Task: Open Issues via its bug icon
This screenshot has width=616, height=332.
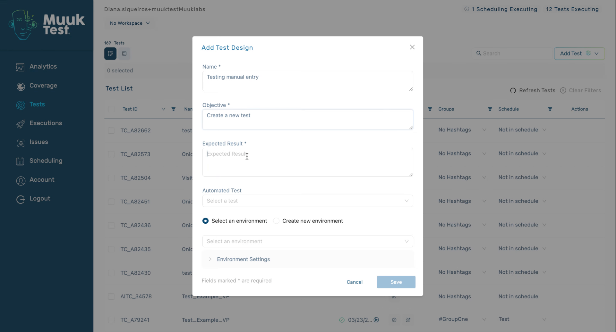Action: [21, 143]
